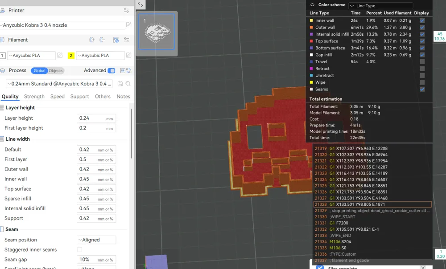Screen dimensions: 446x269
Task: Switch the process scope to Objects
Action: tap(55, 71)
